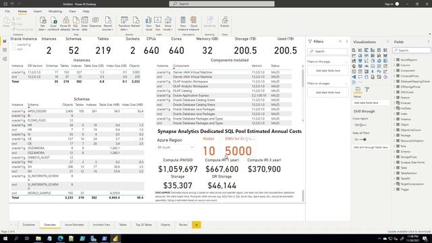Switch to the Disclaimer page tab
Screen dimensions: 432x243
click(28, 225)
